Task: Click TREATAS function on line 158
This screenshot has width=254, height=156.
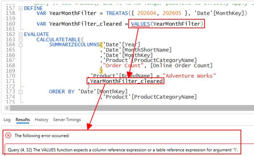Action: 117,13
